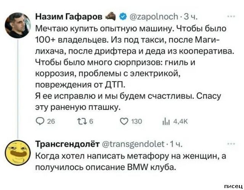Image resolution: width=244 pixels, height=190 pixels.
Task: Click the emoji beside Назим Гафаров's name
Action: click(x=110, y=16)
